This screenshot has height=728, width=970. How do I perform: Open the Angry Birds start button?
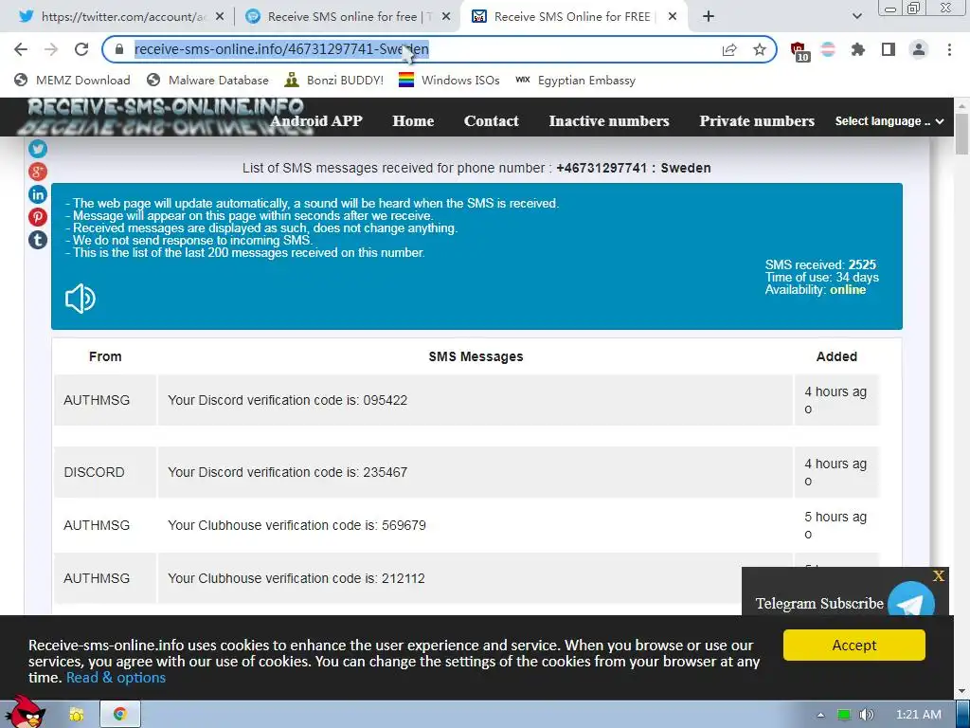coord(24,711)
